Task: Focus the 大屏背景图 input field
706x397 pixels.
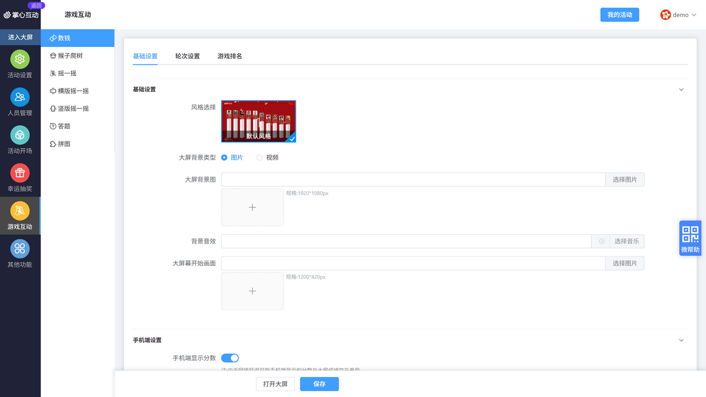Action: [x=413, y=179]
